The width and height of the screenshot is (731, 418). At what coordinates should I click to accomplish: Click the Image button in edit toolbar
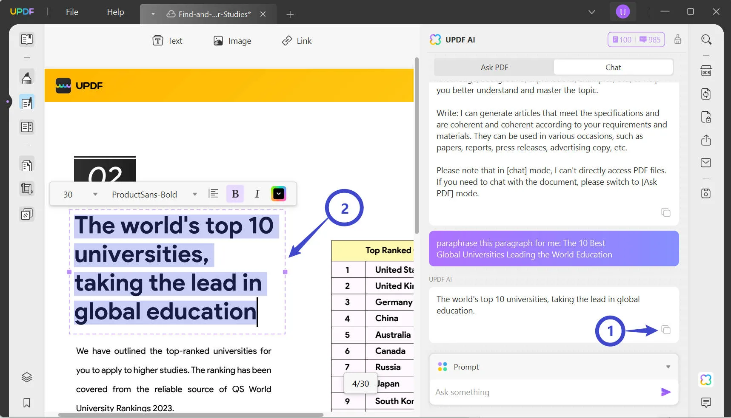(x=232, y=41)
